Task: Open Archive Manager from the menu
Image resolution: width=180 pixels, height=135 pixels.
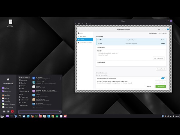Action: tap(46, 100)
